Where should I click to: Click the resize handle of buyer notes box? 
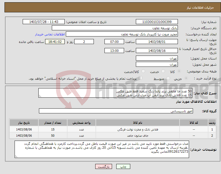(x=16, y=156)
